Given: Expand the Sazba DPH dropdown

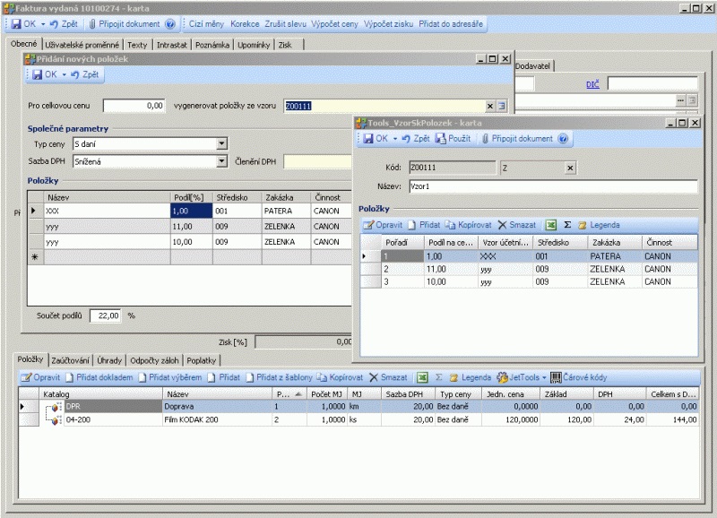Looking at the screenshot, I should click(x=221, y=161).
